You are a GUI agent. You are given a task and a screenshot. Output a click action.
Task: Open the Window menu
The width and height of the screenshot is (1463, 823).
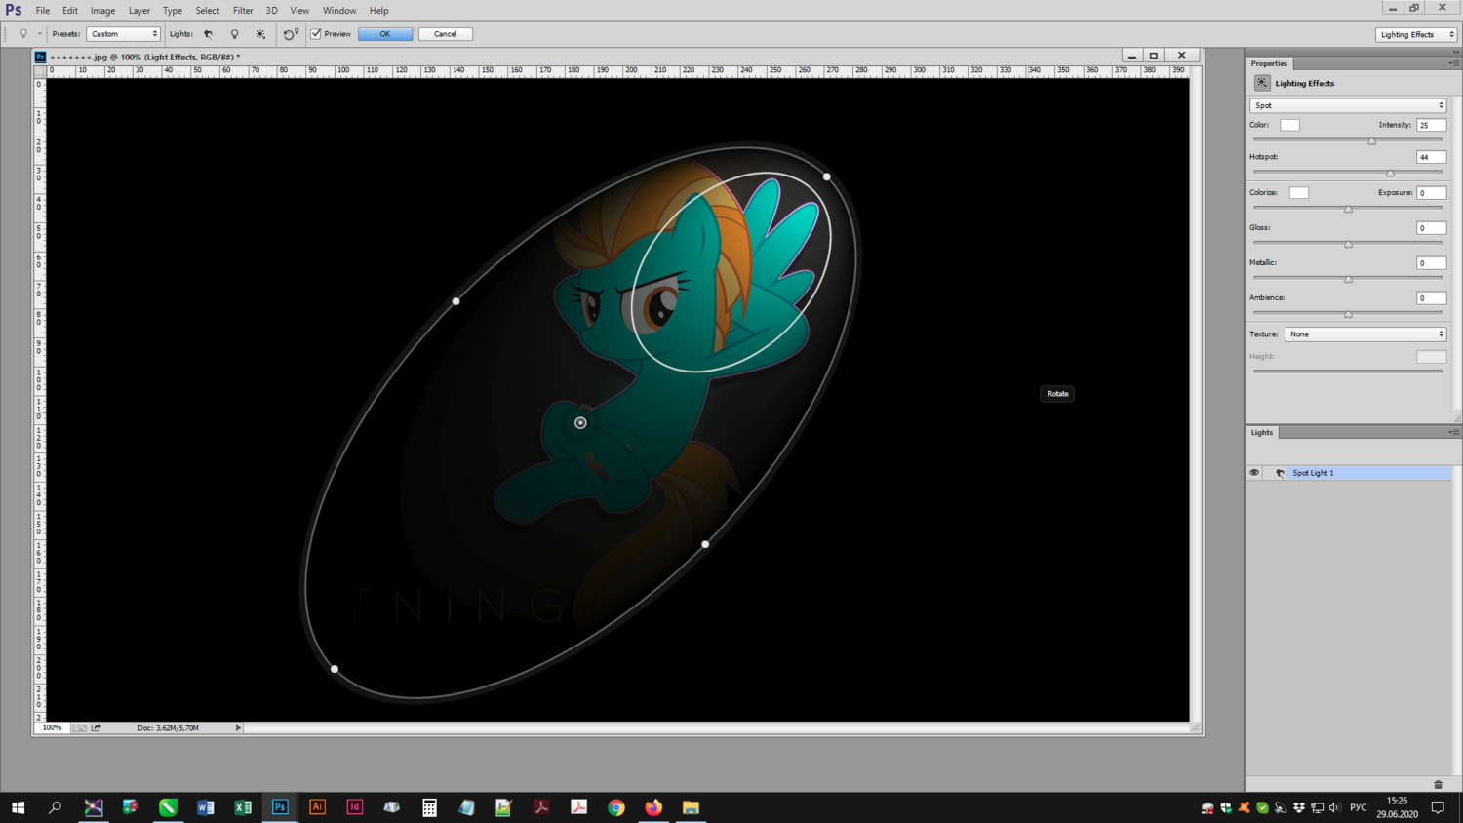pyautogui.click(x=339, y=11)
